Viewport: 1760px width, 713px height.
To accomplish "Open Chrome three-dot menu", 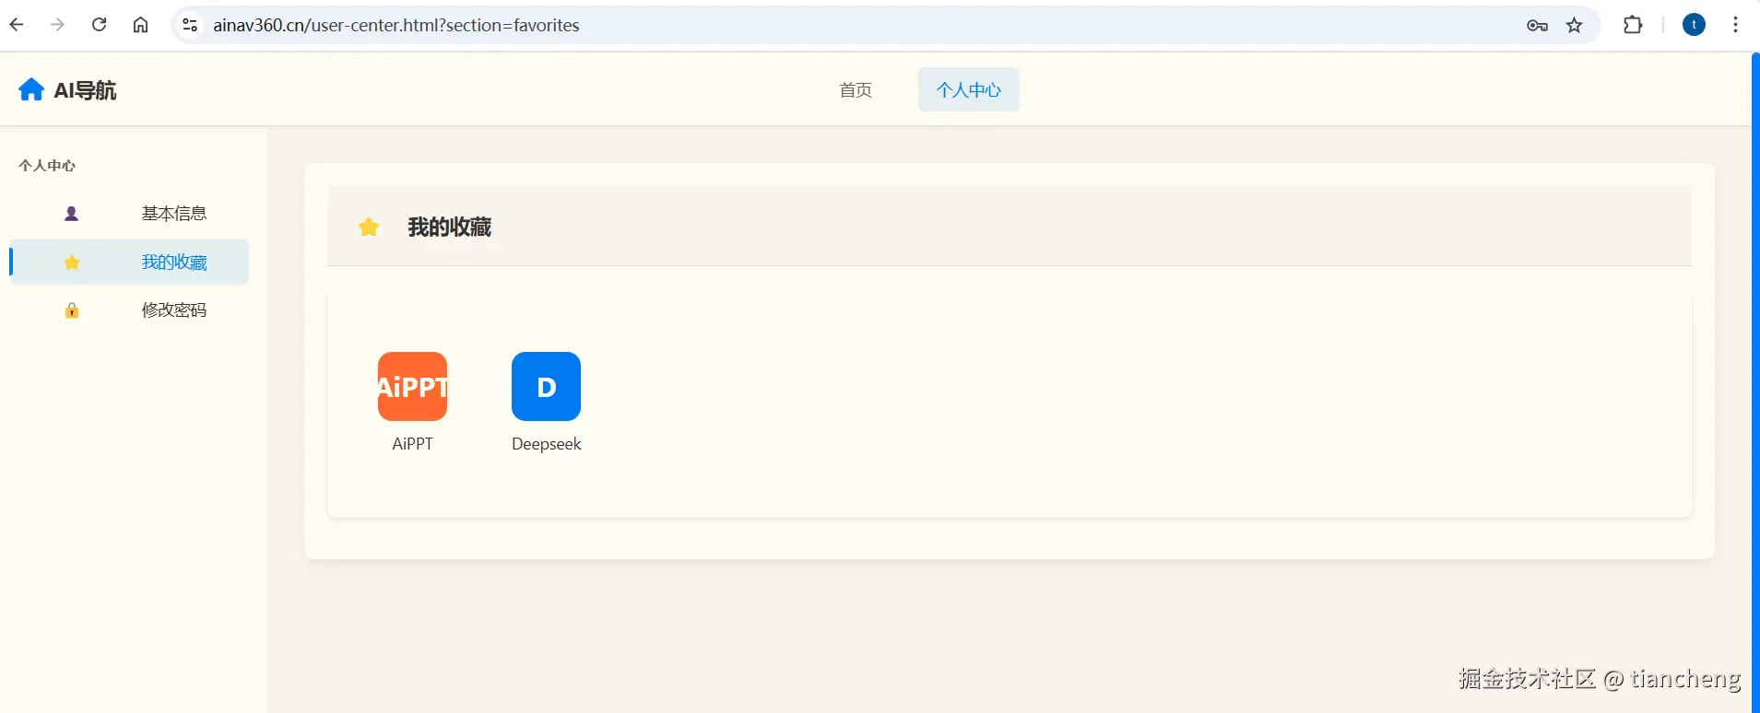I will [x=1735, y=25].
